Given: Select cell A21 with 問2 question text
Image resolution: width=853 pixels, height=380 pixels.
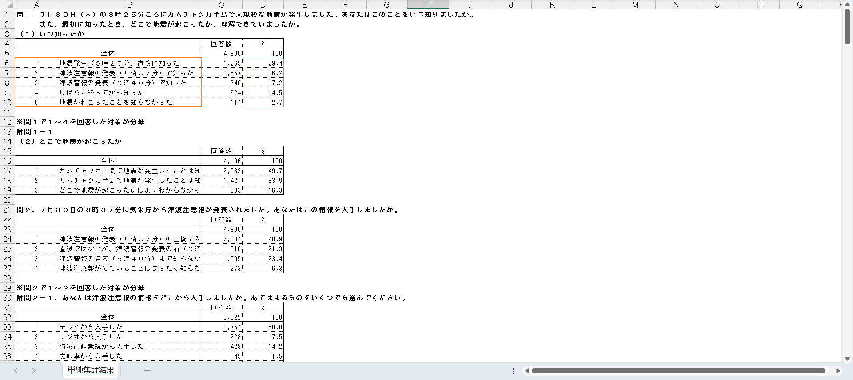Looking at the screenshot, I should pyautogui.click(x=36, y=210).
